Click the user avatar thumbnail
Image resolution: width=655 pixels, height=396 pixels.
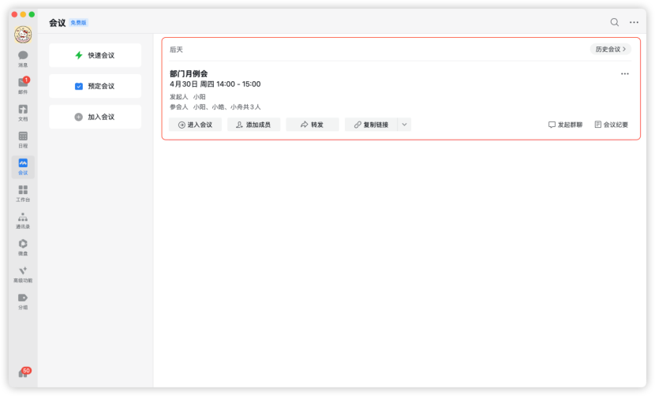[x=23, y=34]
